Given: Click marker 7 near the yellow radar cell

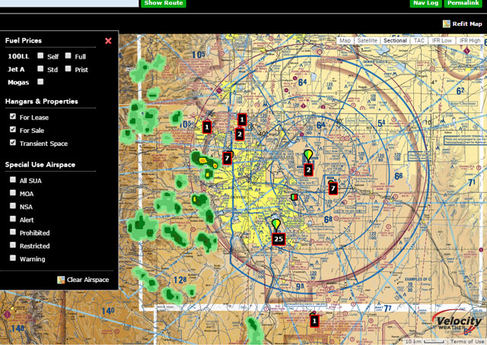Looking at the screenshot, I should [227, 158].
